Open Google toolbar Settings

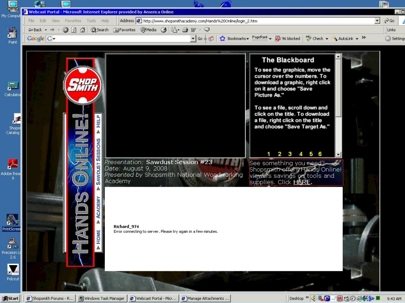point(395,39)
